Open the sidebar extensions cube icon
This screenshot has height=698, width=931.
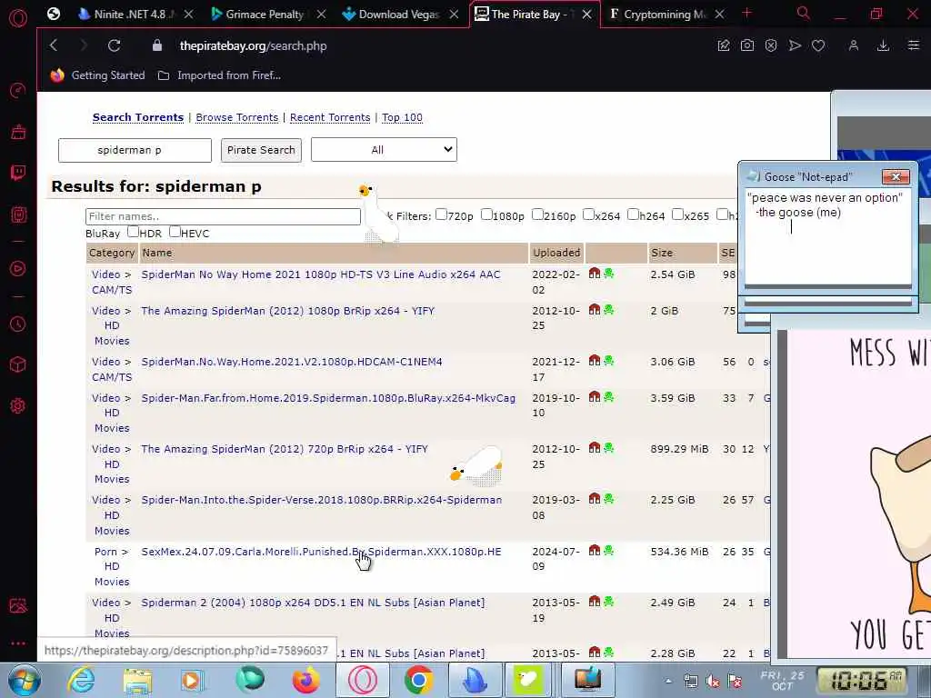click(18, 364)
